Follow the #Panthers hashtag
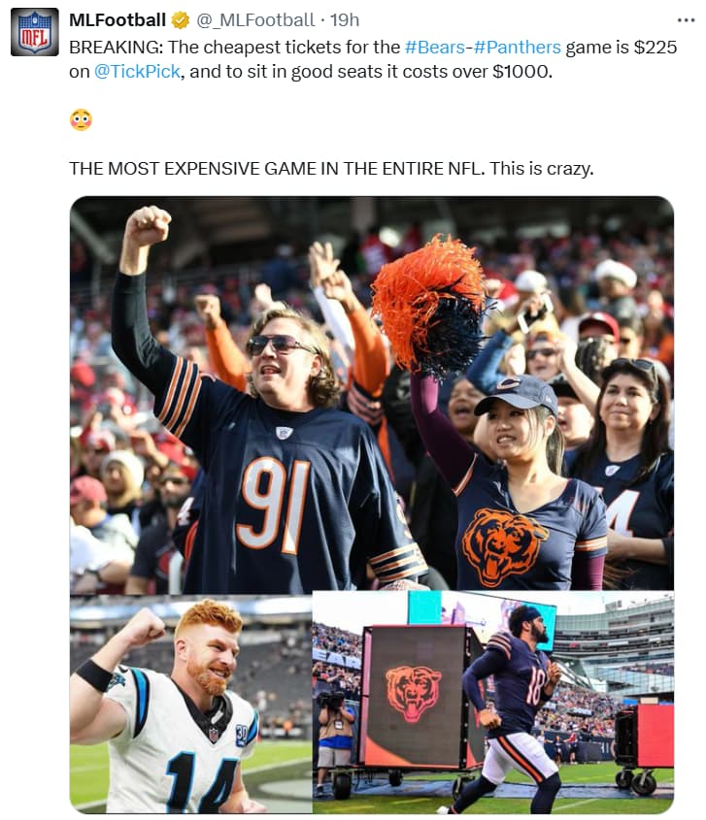This screenshot has height=820, width=706. click(517, 48)
